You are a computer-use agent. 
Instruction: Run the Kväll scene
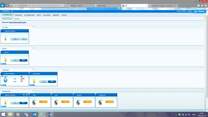[43, 102]
